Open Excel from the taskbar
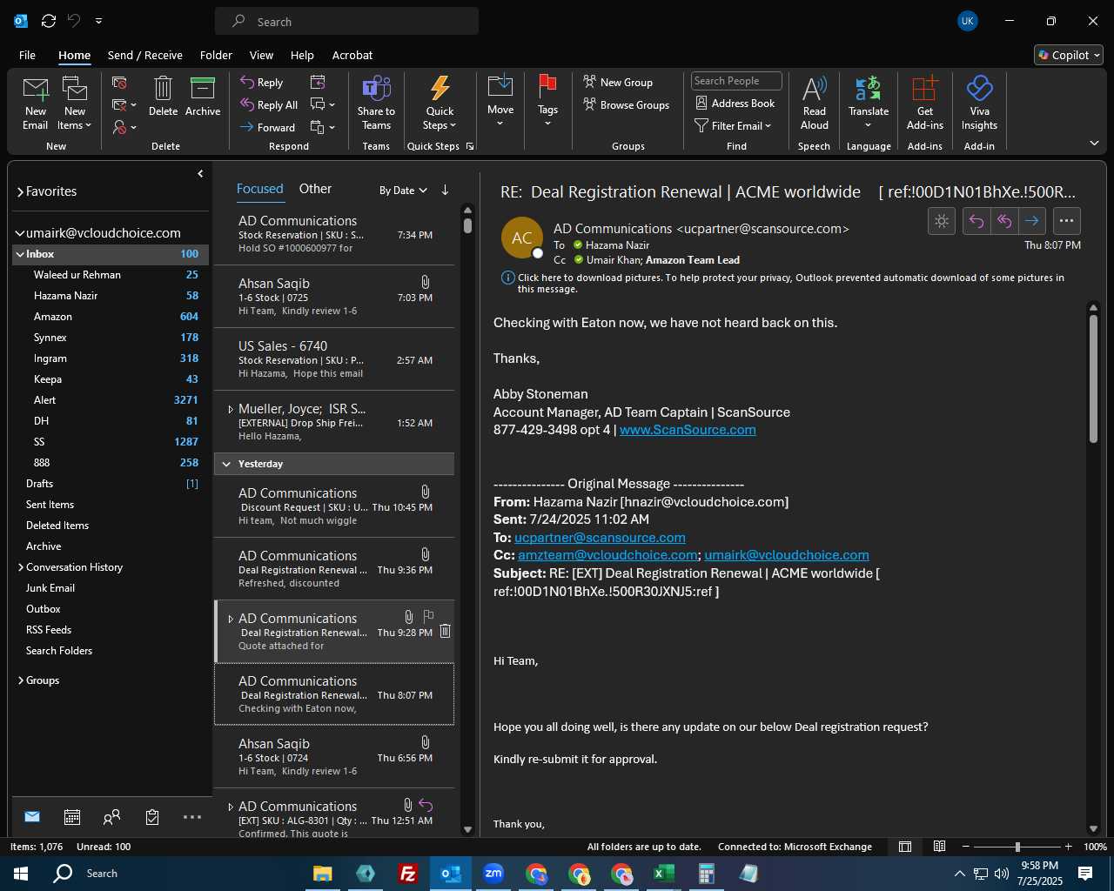 coord(664,874)
